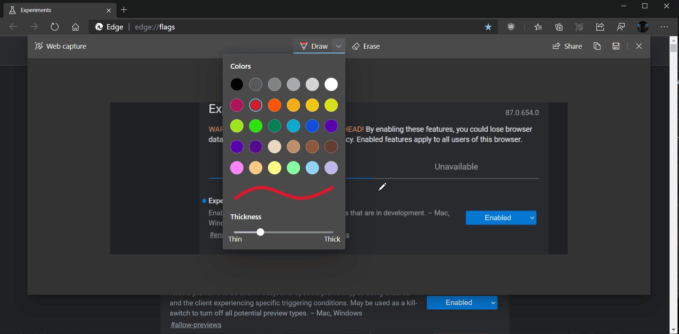Pick the dark gray color swatch
This screenshot has width=679, height=334.
256,84
